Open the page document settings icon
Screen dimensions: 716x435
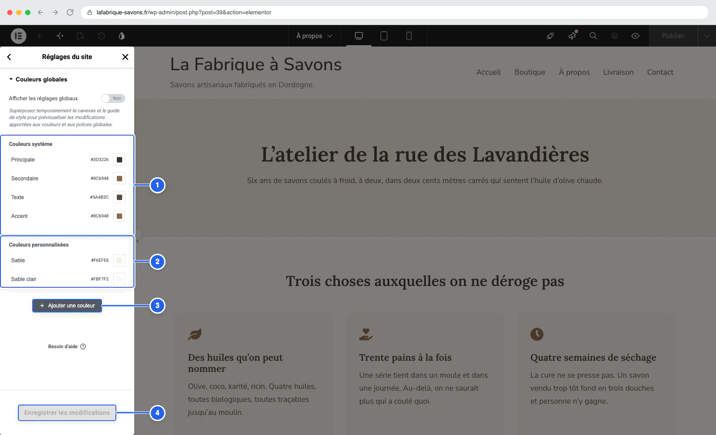click(81, 36)
